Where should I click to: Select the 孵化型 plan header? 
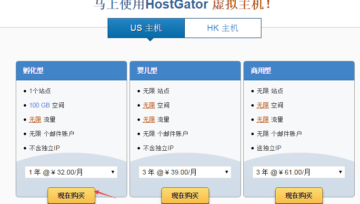pyautogui.click(x=71, y=70)
